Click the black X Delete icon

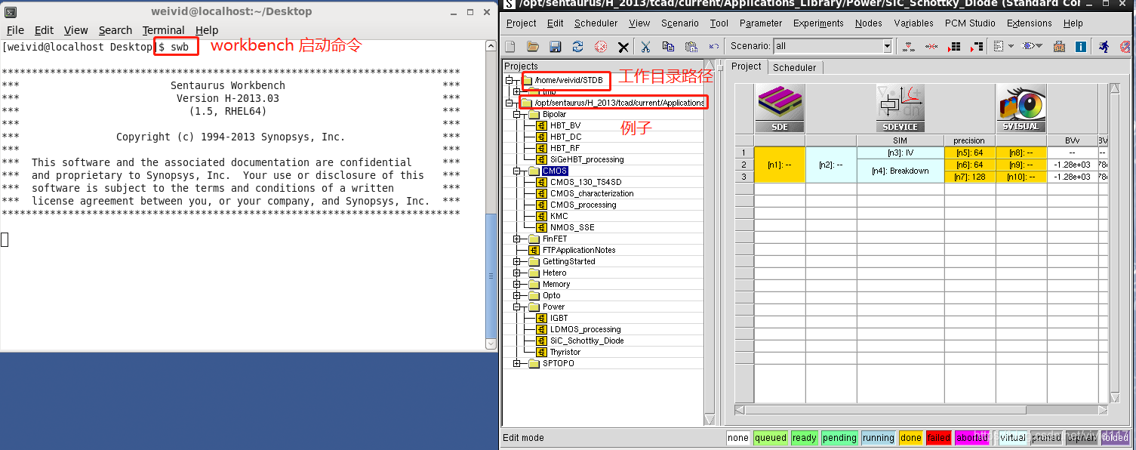tap(623, 47)
